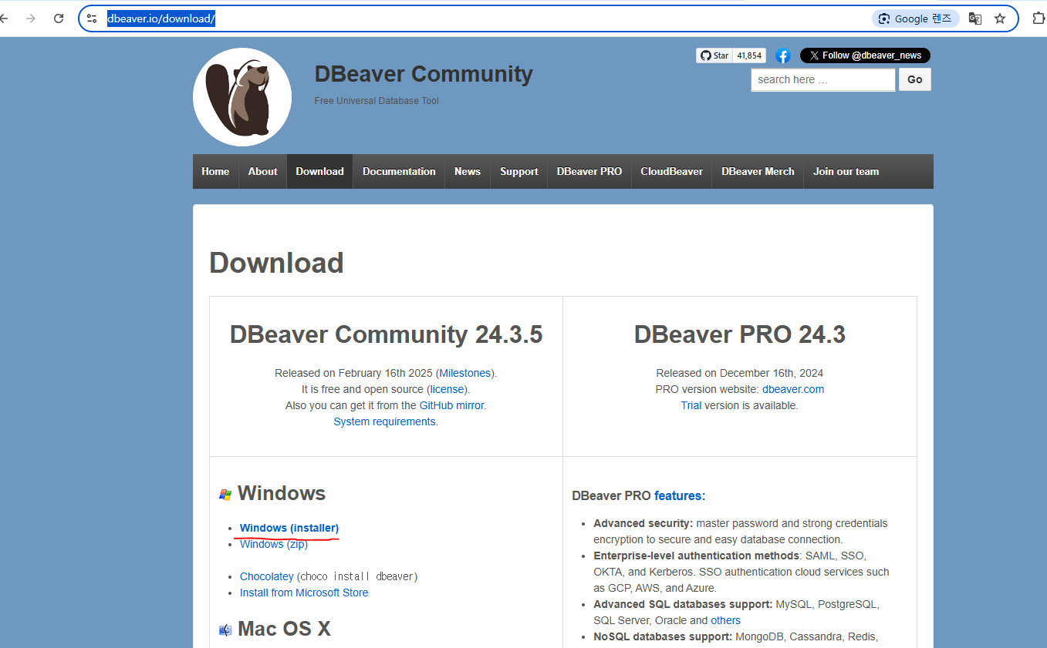Image resolution: width=1047 pixels, height=648 pixels.
Task: Click the 'choco install dbeaver' command text
Action: pyautogui.click(x=357, y=576)
